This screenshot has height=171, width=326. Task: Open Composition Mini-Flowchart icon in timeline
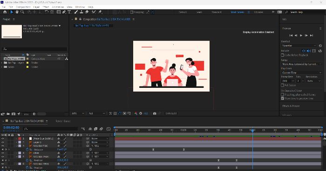tap(83, 129)
